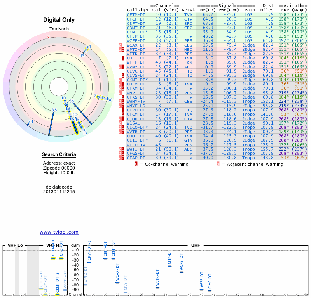Click the adjacent channel warning legend icon
Screen dimensions: 311x298
click(218, 164)
